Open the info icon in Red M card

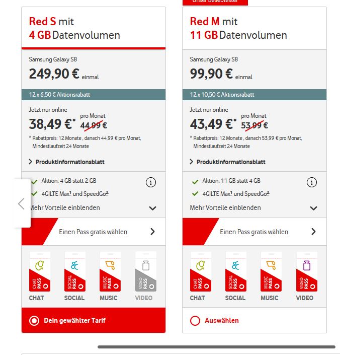312,182
